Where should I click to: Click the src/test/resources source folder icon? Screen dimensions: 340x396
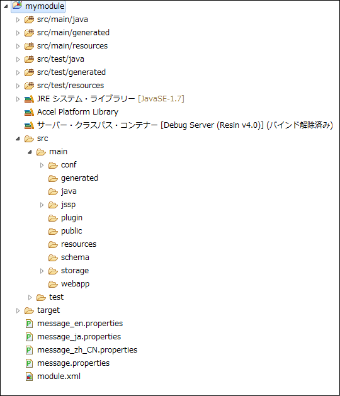[x=30, y=86]
